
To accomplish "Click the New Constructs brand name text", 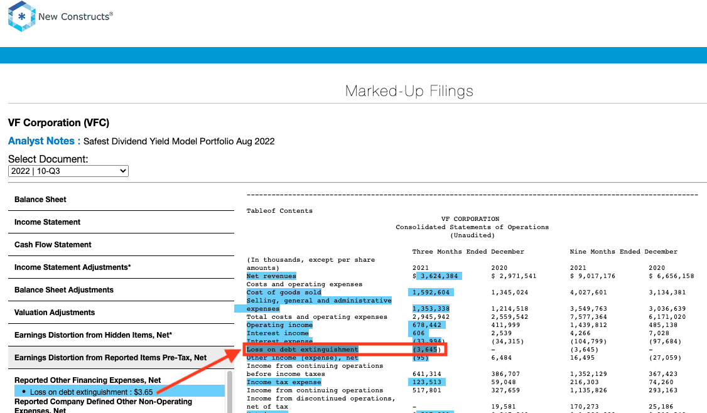I will pos(75,17).
